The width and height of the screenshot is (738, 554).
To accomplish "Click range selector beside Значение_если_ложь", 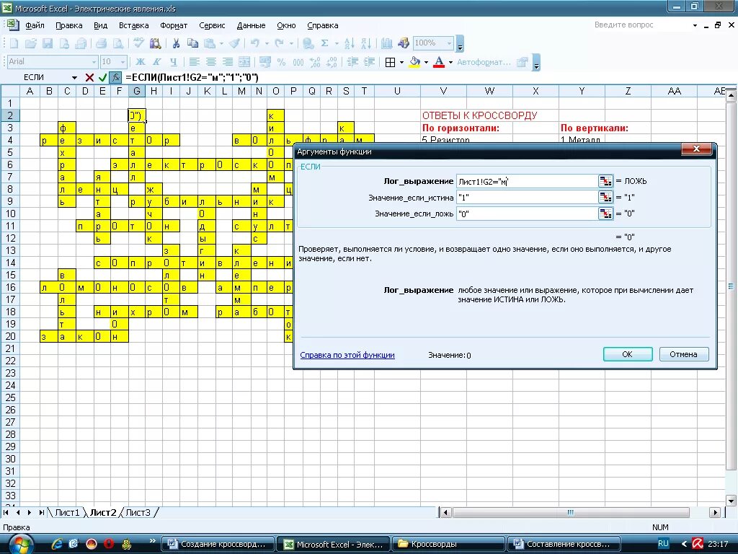I will tap(605, 214).
